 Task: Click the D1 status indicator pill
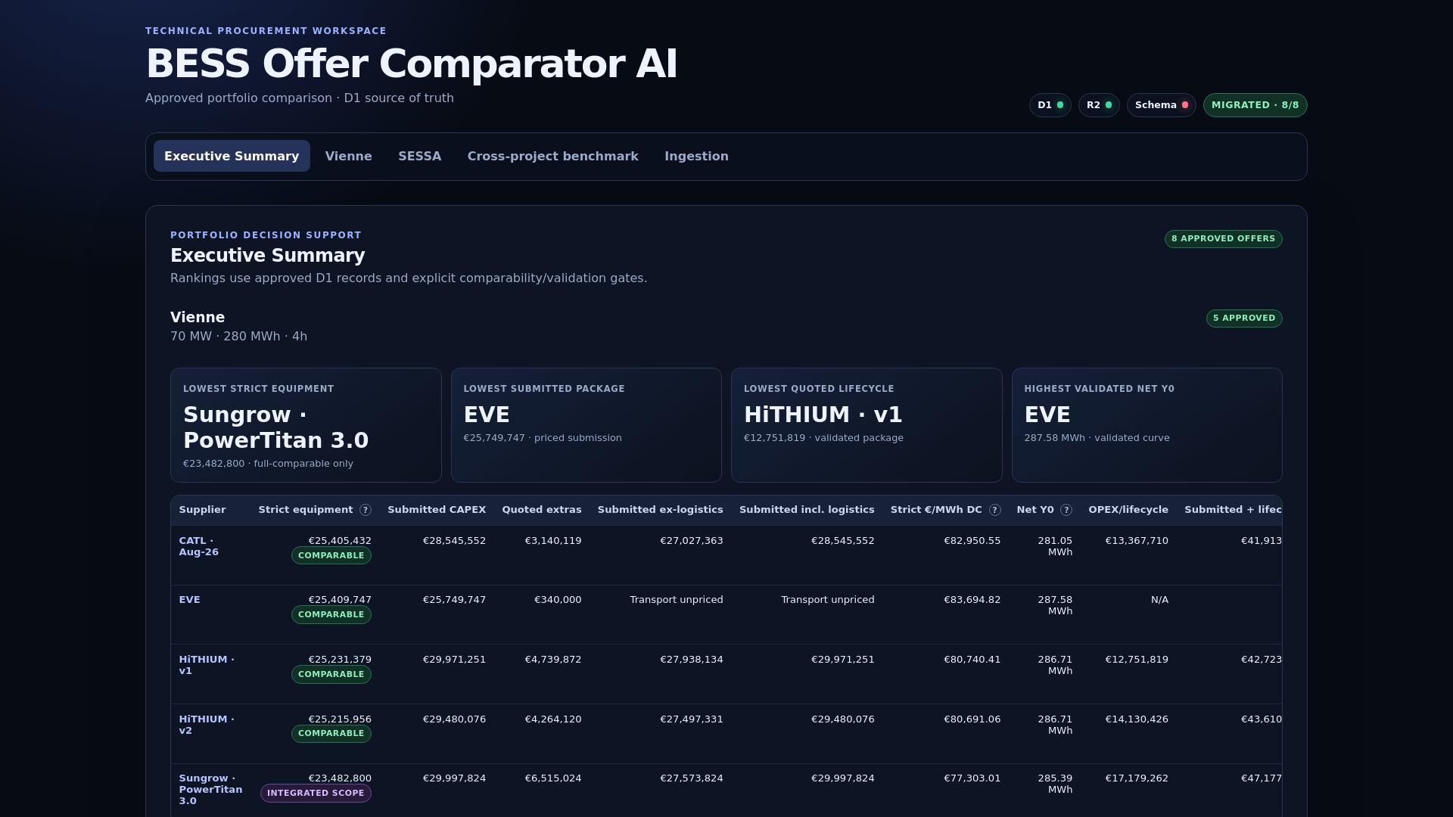tap(1050, 105)
